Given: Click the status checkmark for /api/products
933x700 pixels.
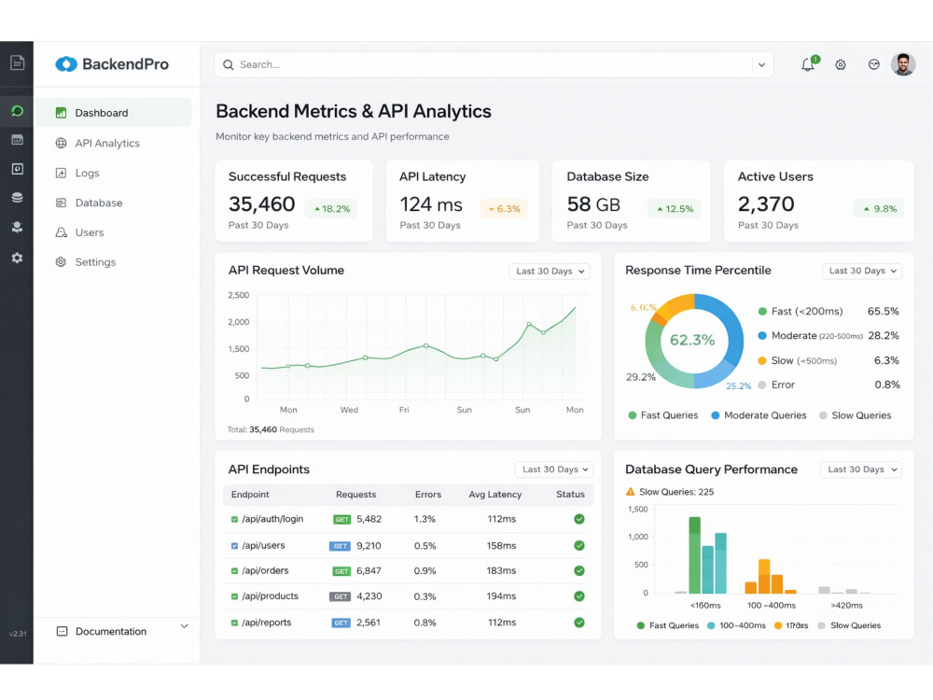Looking at the screenshot, I should pos(579,596).
